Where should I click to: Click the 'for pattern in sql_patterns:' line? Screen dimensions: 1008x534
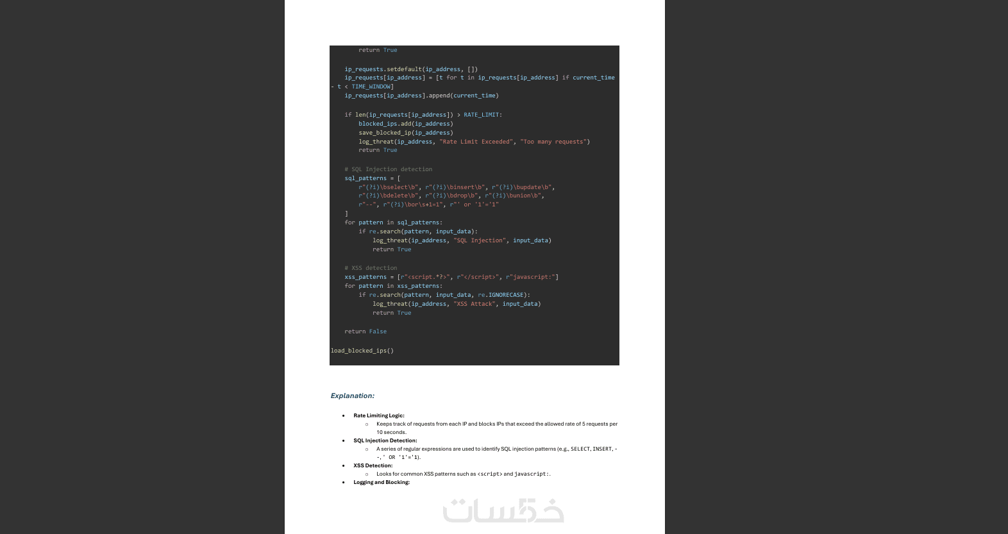[x=393, y=222]
